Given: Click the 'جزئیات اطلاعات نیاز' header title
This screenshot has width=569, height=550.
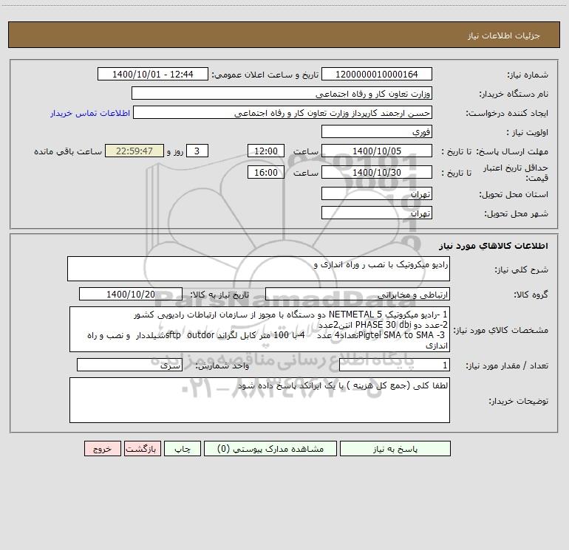Looking at the screenshot, I should tap(504, 35).
